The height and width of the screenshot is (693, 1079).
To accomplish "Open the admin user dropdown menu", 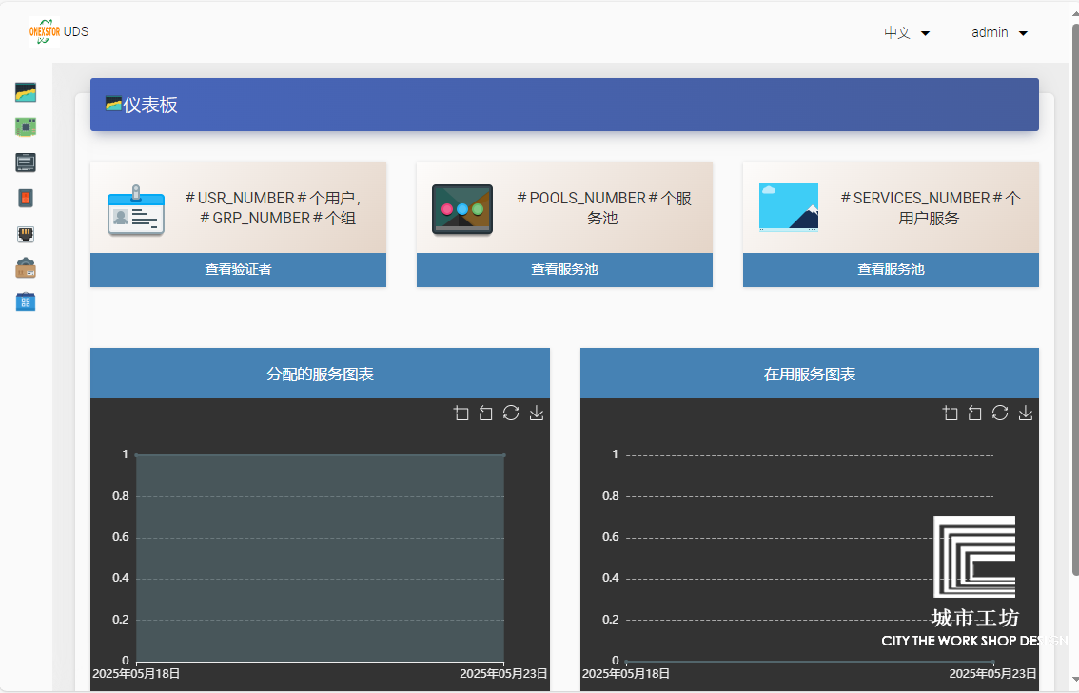I will pos(999,33).
